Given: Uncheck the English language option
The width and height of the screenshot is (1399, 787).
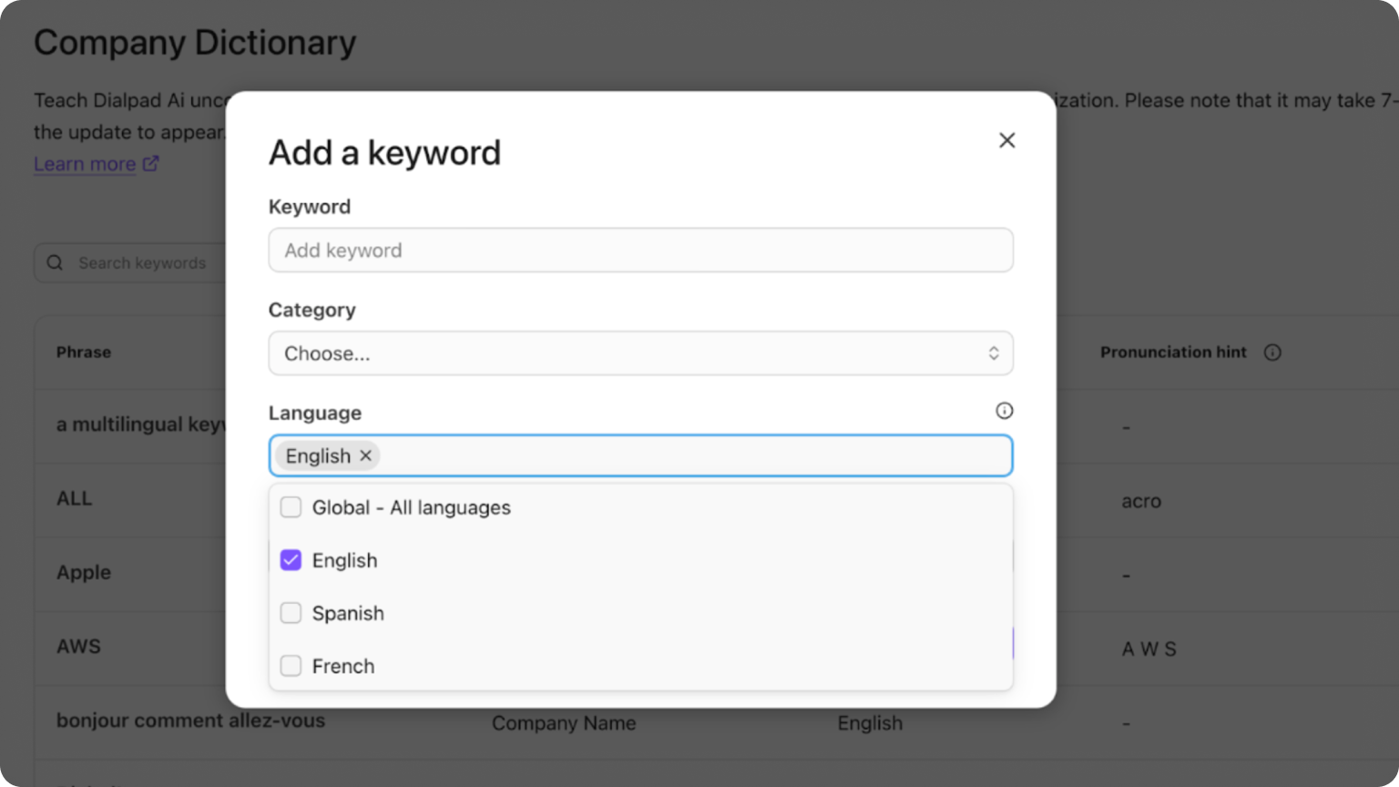Looking at the screenshot, I should coord(291,560).
